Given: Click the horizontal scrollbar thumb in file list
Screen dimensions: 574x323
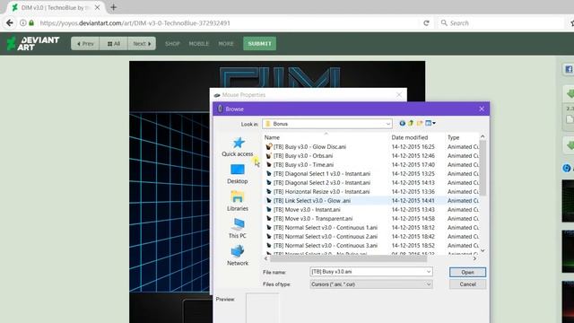Looking at the screenshot, I should click(x=349, y=258).
